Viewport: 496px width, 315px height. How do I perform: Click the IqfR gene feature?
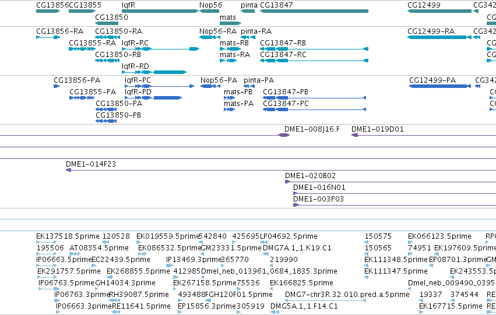[160, 11]
